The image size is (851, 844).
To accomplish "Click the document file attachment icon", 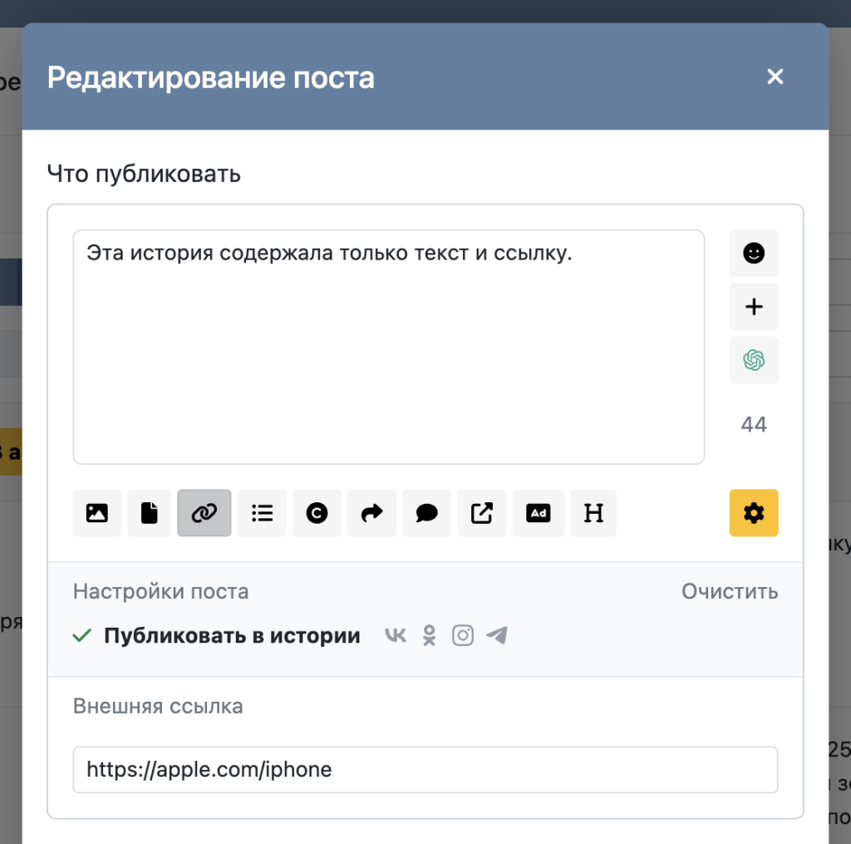I will pyautogui.click(x=150, y=513).
